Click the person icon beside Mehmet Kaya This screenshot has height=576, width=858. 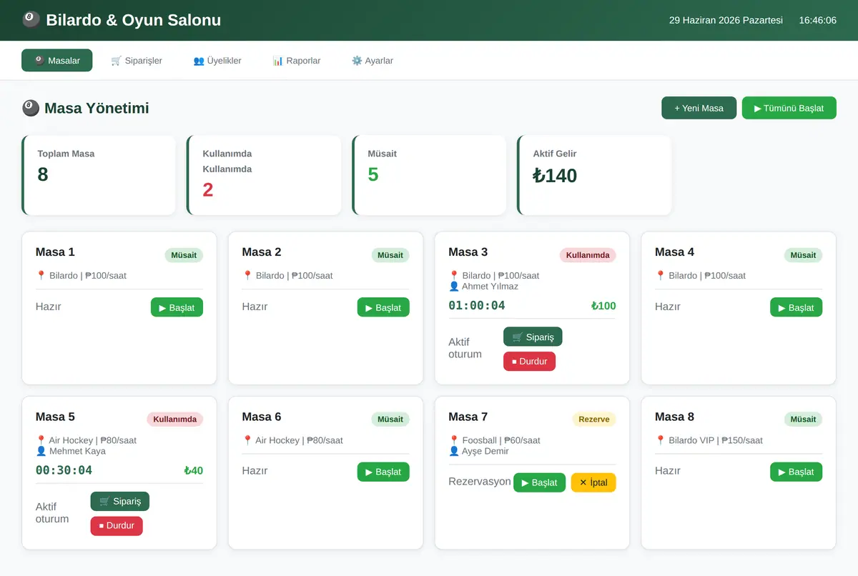pyautogui.click(x=41, y=451)
